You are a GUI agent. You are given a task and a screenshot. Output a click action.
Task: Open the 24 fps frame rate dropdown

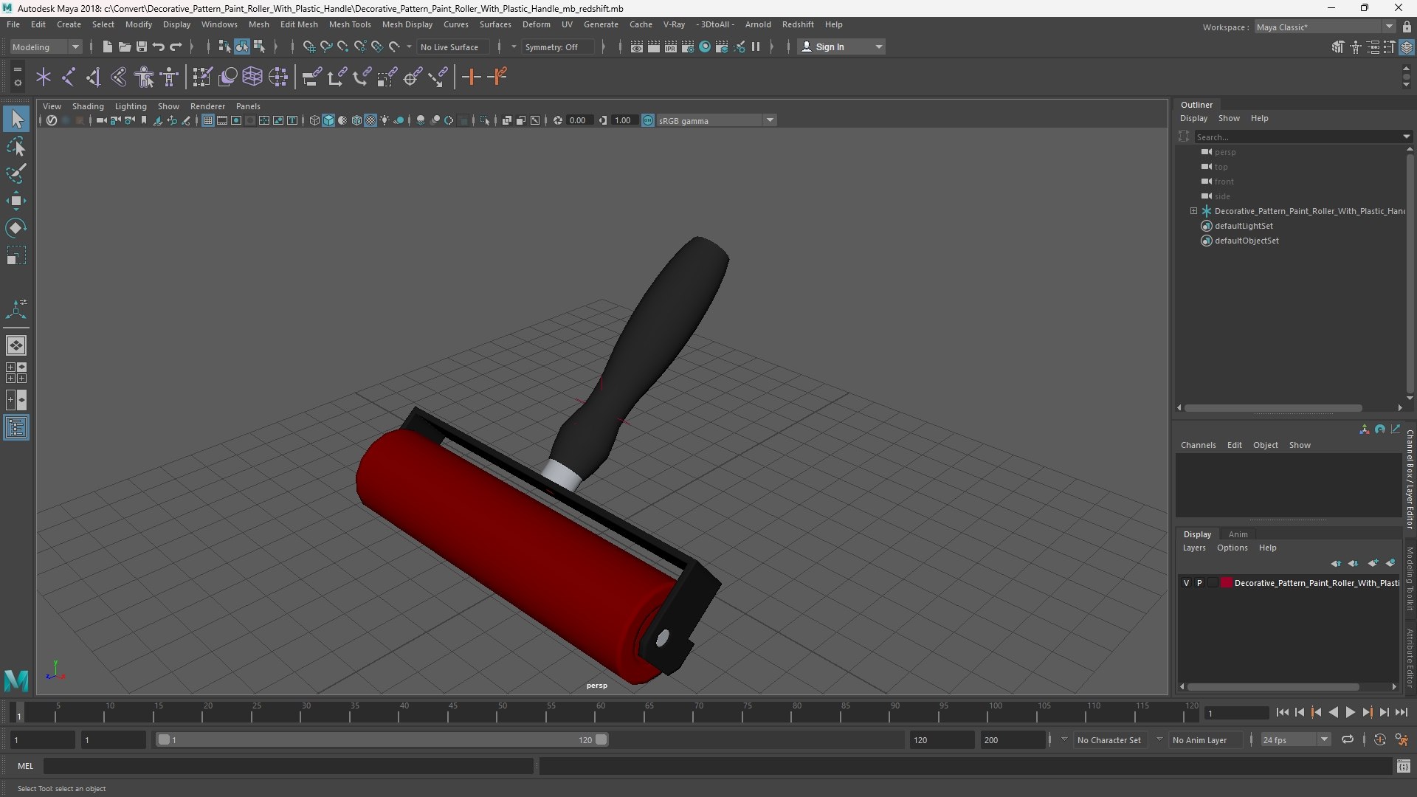coord(1295,739)
